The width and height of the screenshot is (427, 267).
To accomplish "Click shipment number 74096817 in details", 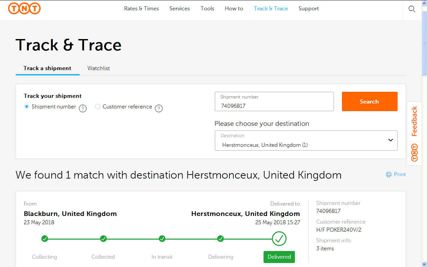I will 328,211.
